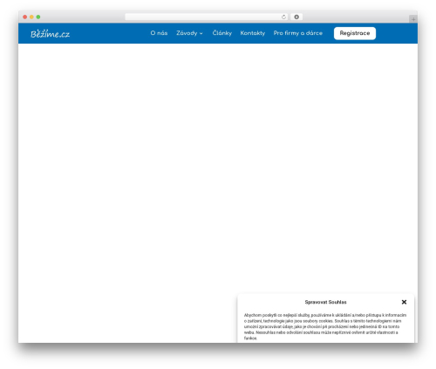Open Pro firmy a dárce page

point(298,33)
